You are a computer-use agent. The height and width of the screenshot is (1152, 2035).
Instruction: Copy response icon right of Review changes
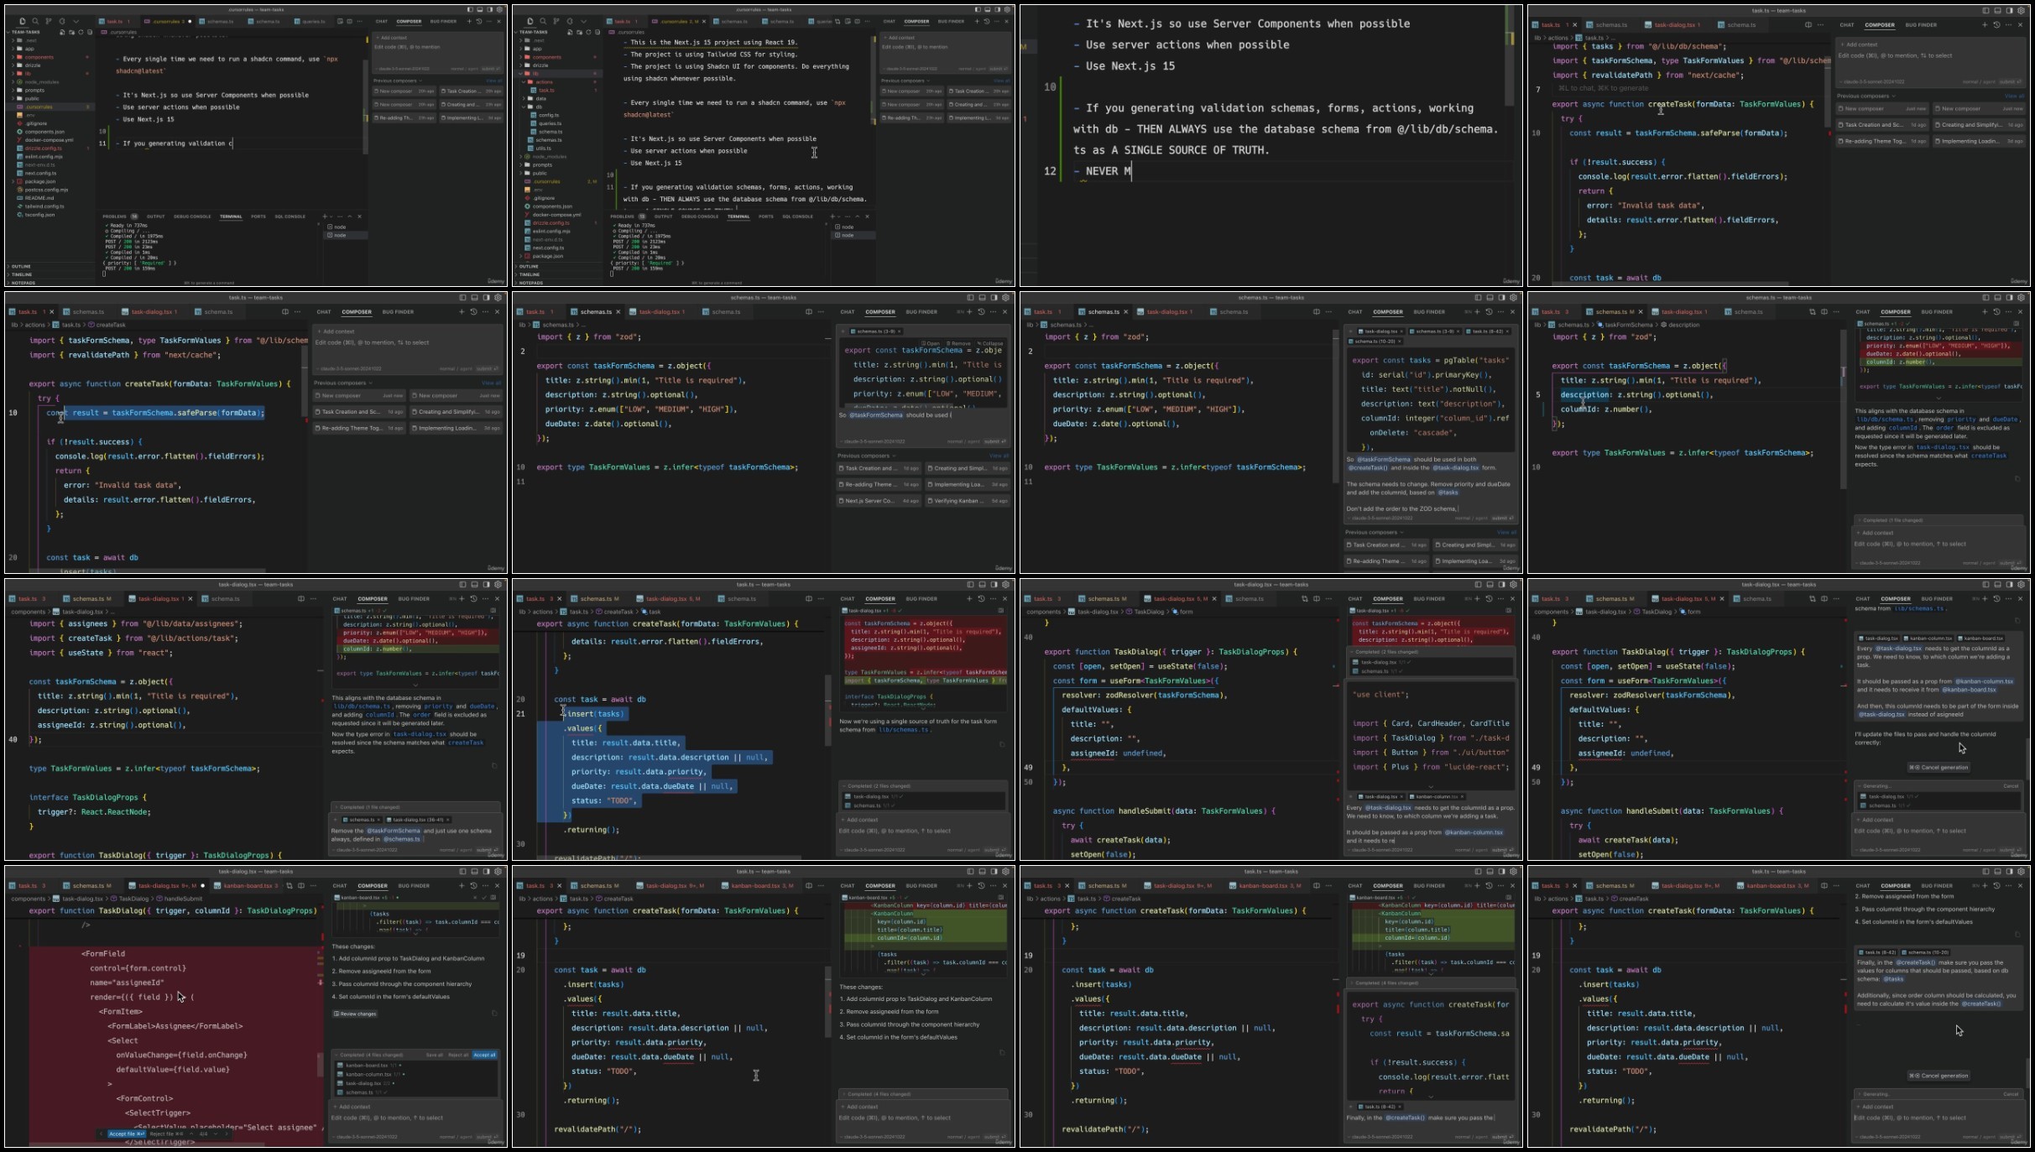[494, 1014]
